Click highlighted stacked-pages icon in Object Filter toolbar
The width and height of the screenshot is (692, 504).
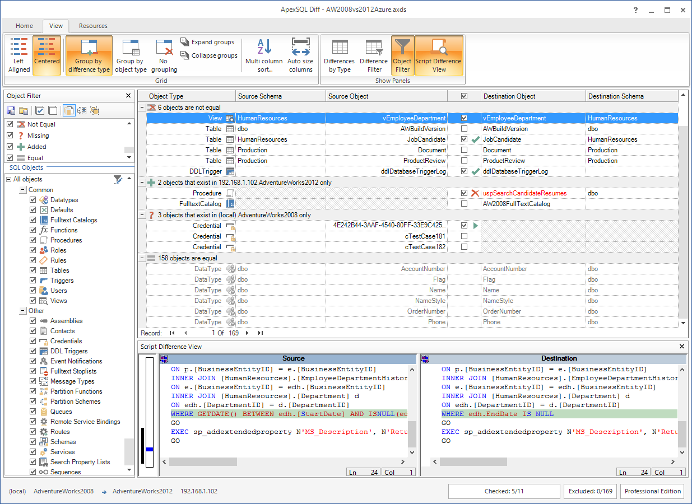69,110
